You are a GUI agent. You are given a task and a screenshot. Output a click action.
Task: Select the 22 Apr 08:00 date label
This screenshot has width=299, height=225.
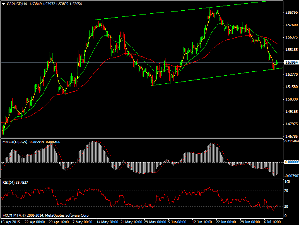point(35,222)
